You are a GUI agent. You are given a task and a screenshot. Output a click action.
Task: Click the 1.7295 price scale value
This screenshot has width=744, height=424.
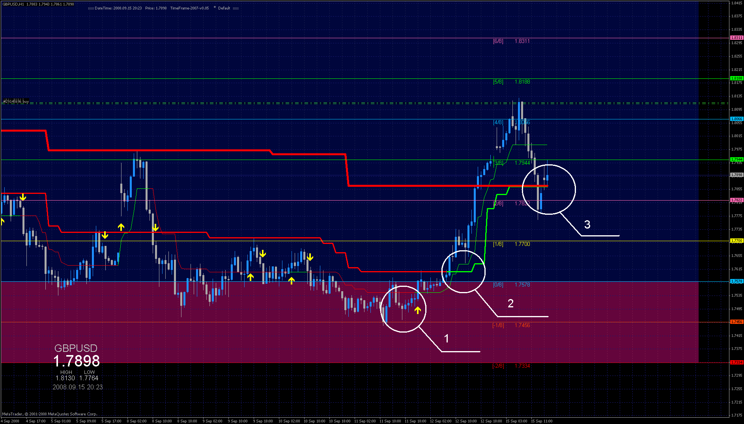coord(737,376)
